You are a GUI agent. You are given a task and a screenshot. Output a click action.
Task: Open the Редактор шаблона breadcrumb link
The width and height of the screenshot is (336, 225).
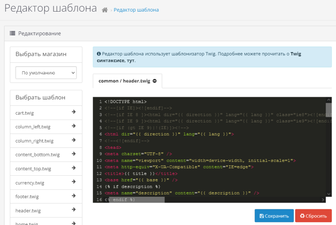pos(136,10)
